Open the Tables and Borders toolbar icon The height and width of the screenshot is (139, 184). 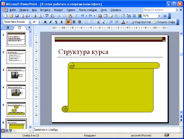(x=111, y=16)
